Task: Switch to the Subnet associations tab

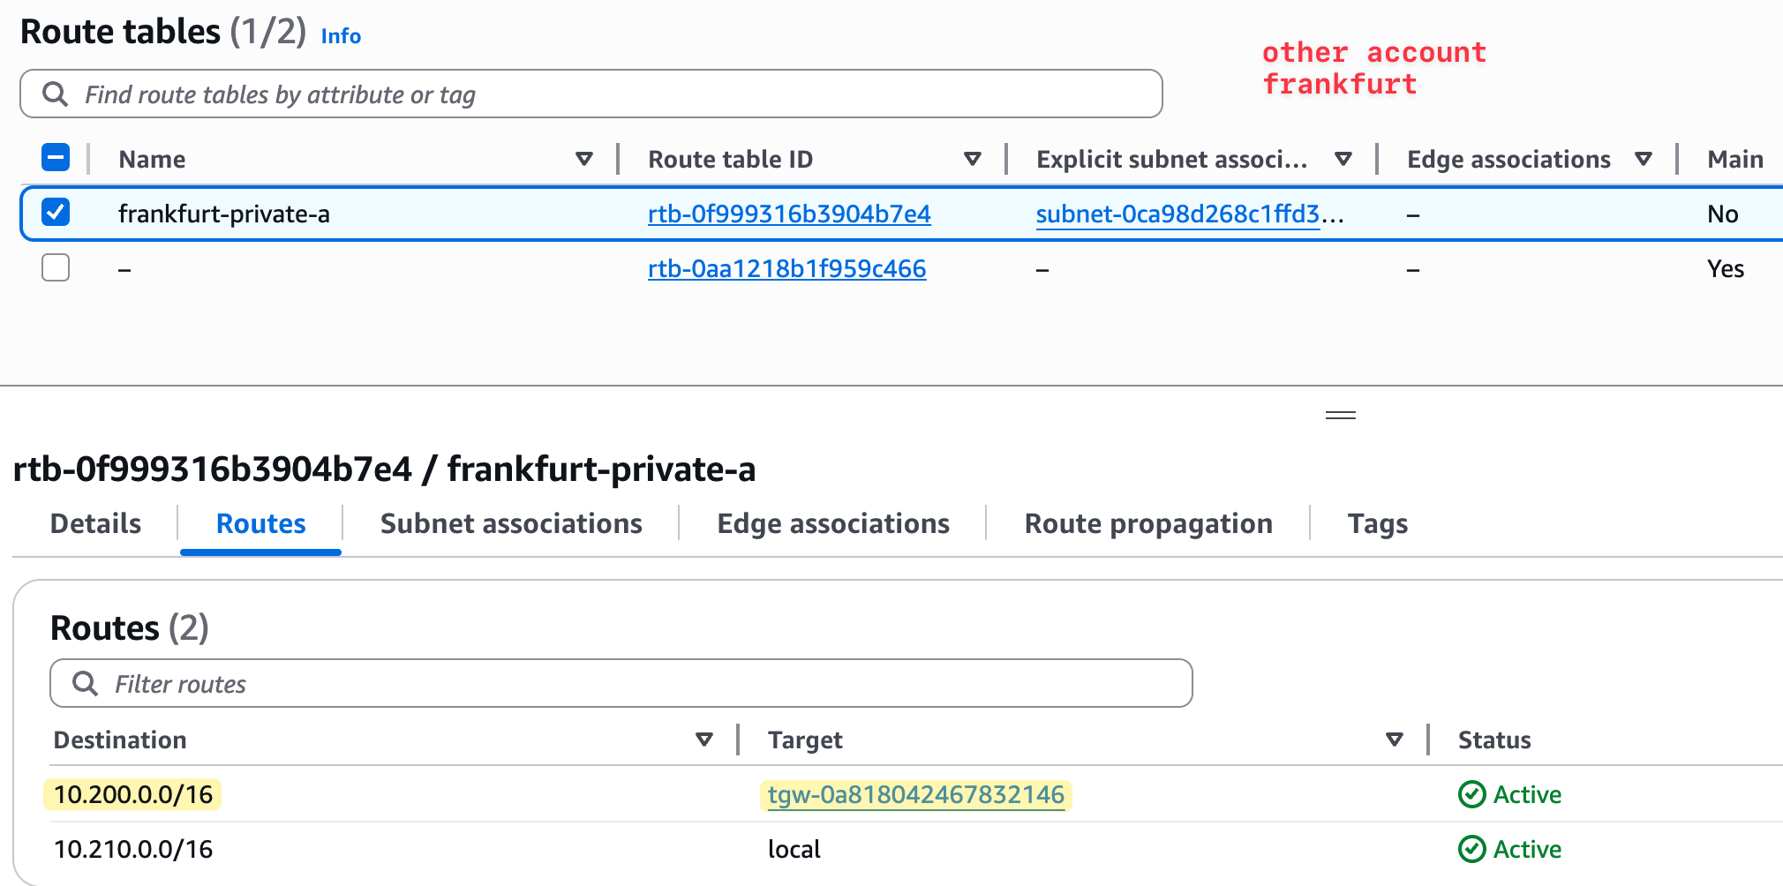Action: 510,523
